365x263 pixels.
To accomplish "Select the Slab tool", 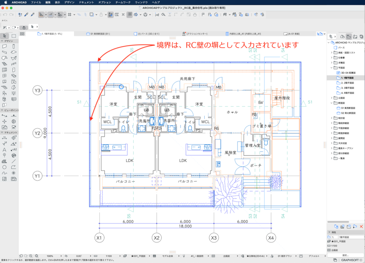I will [14, 52].
